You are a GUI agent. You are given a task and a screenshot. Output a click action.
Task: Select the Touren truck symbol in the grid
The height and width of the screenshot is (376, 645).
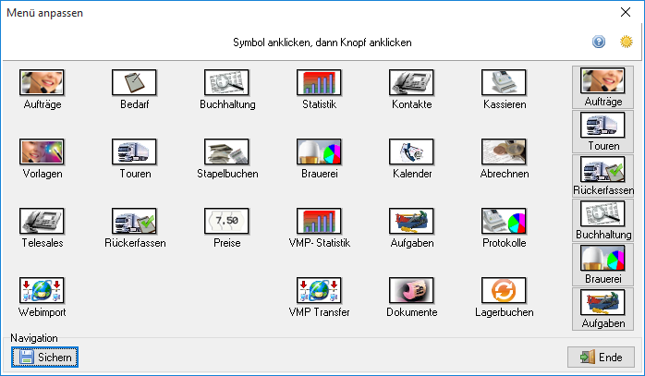tap(134, 152)
